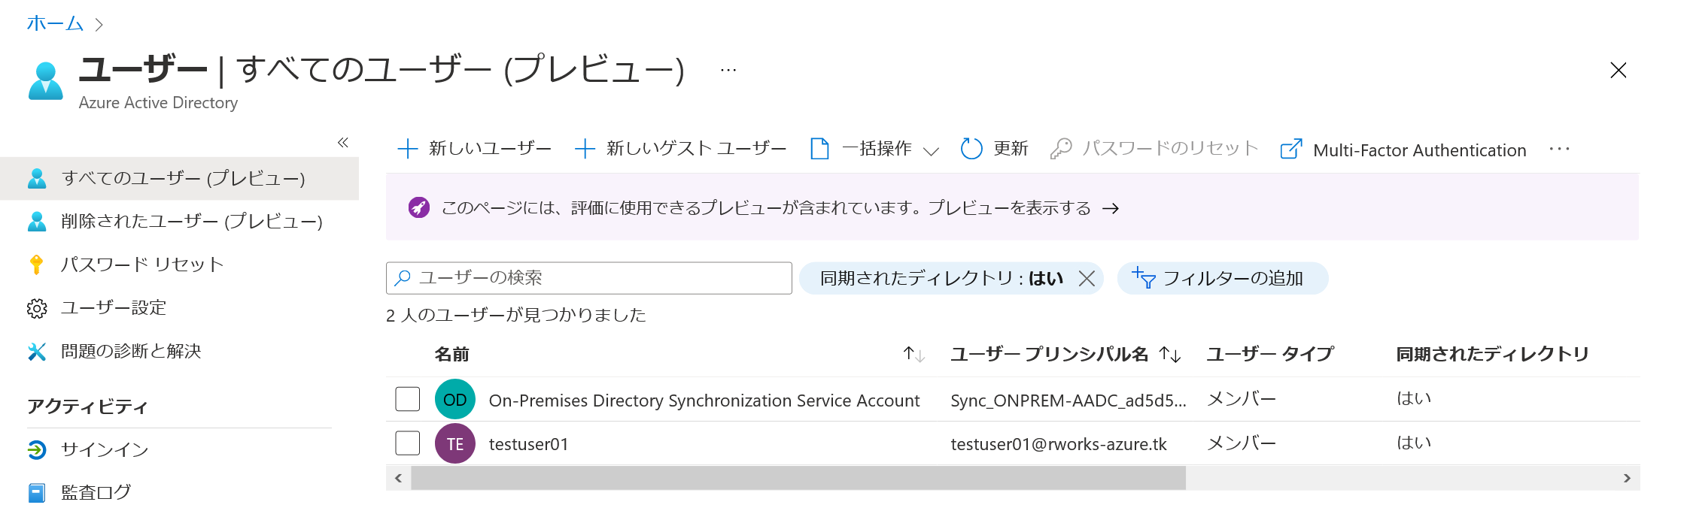Remove the 同期されたディレクトリ filter with X
1684x523 pixels.
[x=1087, y=279]
